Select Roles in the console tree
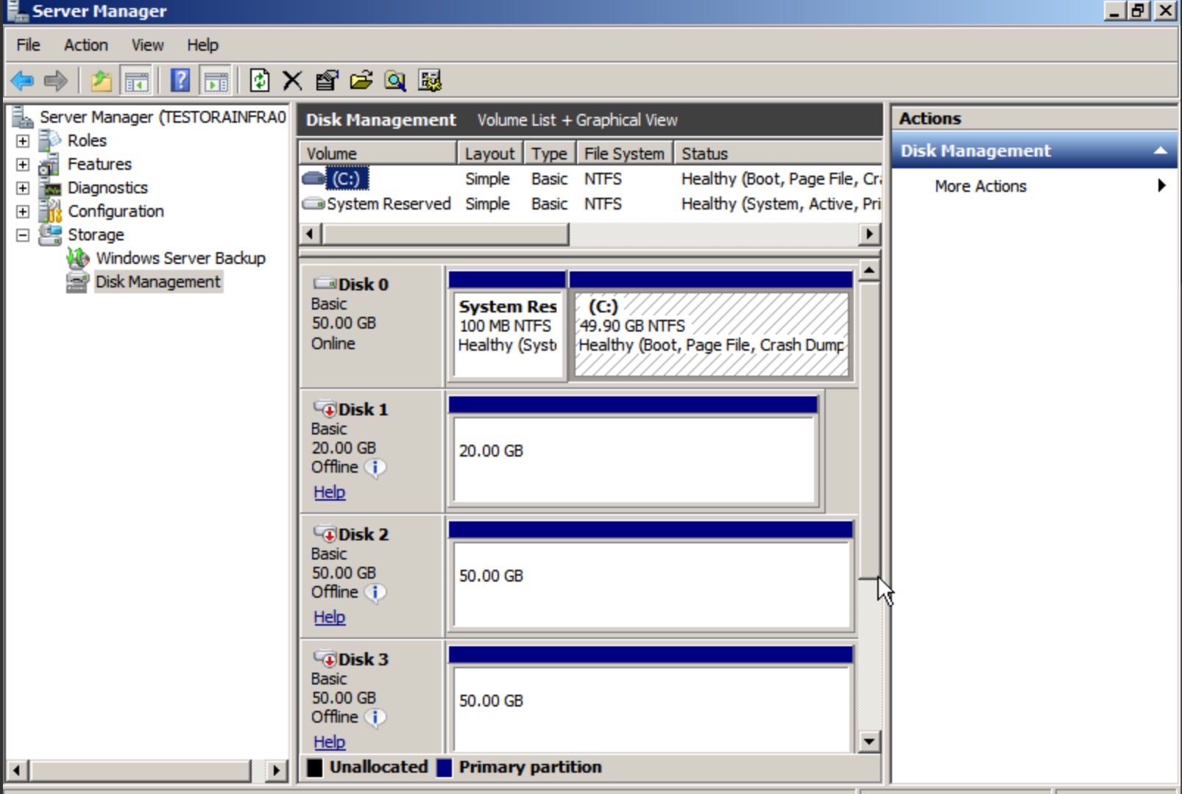 pyautogui.click(x=87, y=140)
